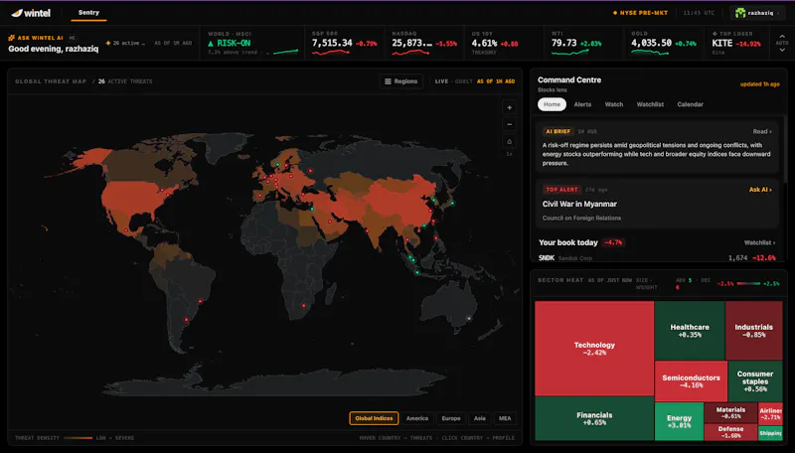This screenshot has height=453, width=795.
Task: Select the America map filter
Action: (417, 418)
